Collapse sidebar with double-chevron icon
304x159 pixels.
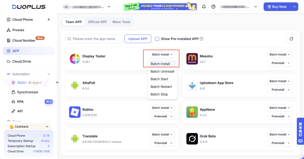click(57, 83)
